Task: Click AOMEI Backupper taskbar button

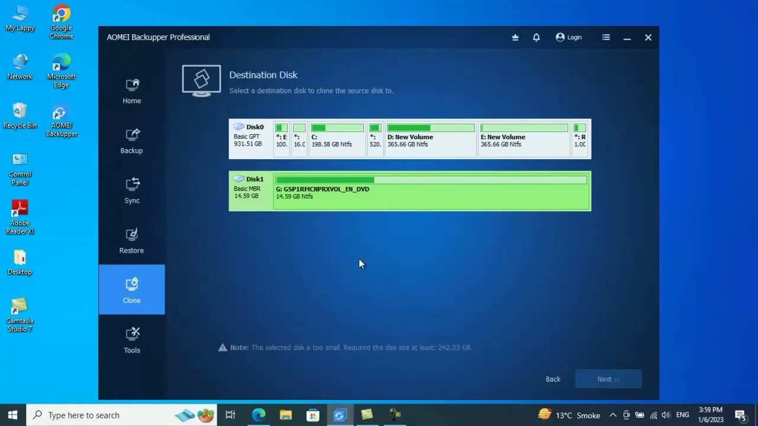Action: [x=340, y=415]
